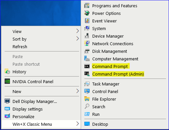Click the Power Options plug icon
Image resolution: width=169 pixels, height=130 pixels.
coord(87,13)
